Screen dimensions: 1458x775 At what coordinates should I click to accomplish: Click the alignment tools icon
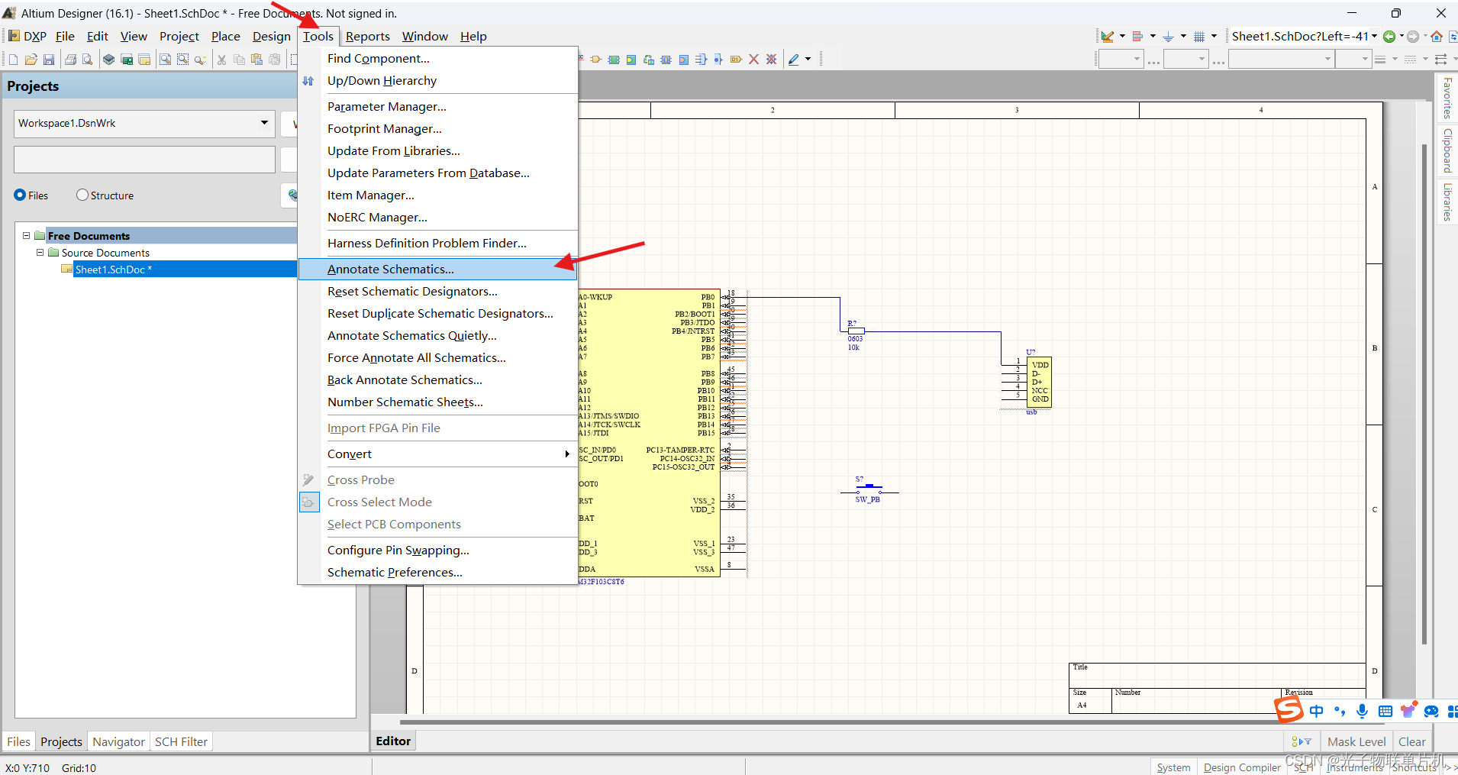tap(1137, 36)
